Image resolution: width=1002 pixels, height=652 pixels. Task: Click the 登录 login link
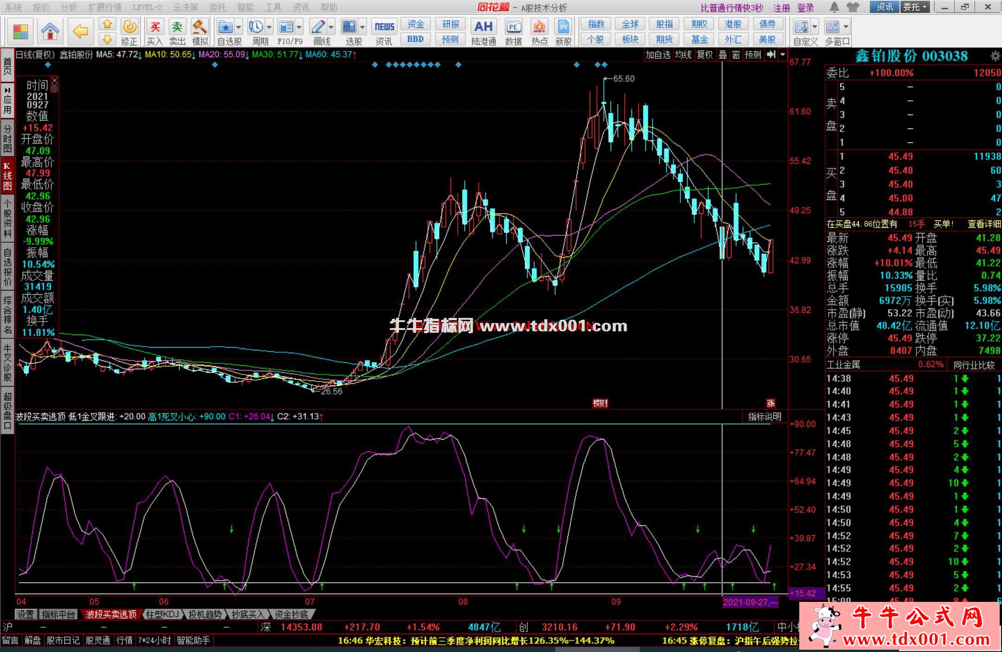805,8
